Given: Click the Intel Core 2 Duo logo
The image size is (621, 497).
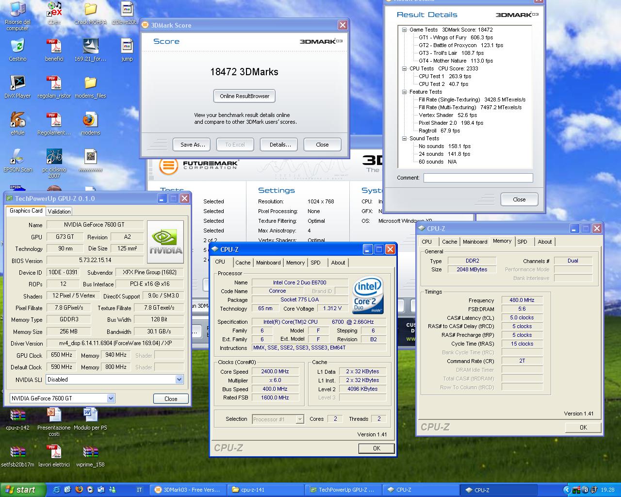Looking at the screenshot, I should click(x=368, y=295).
